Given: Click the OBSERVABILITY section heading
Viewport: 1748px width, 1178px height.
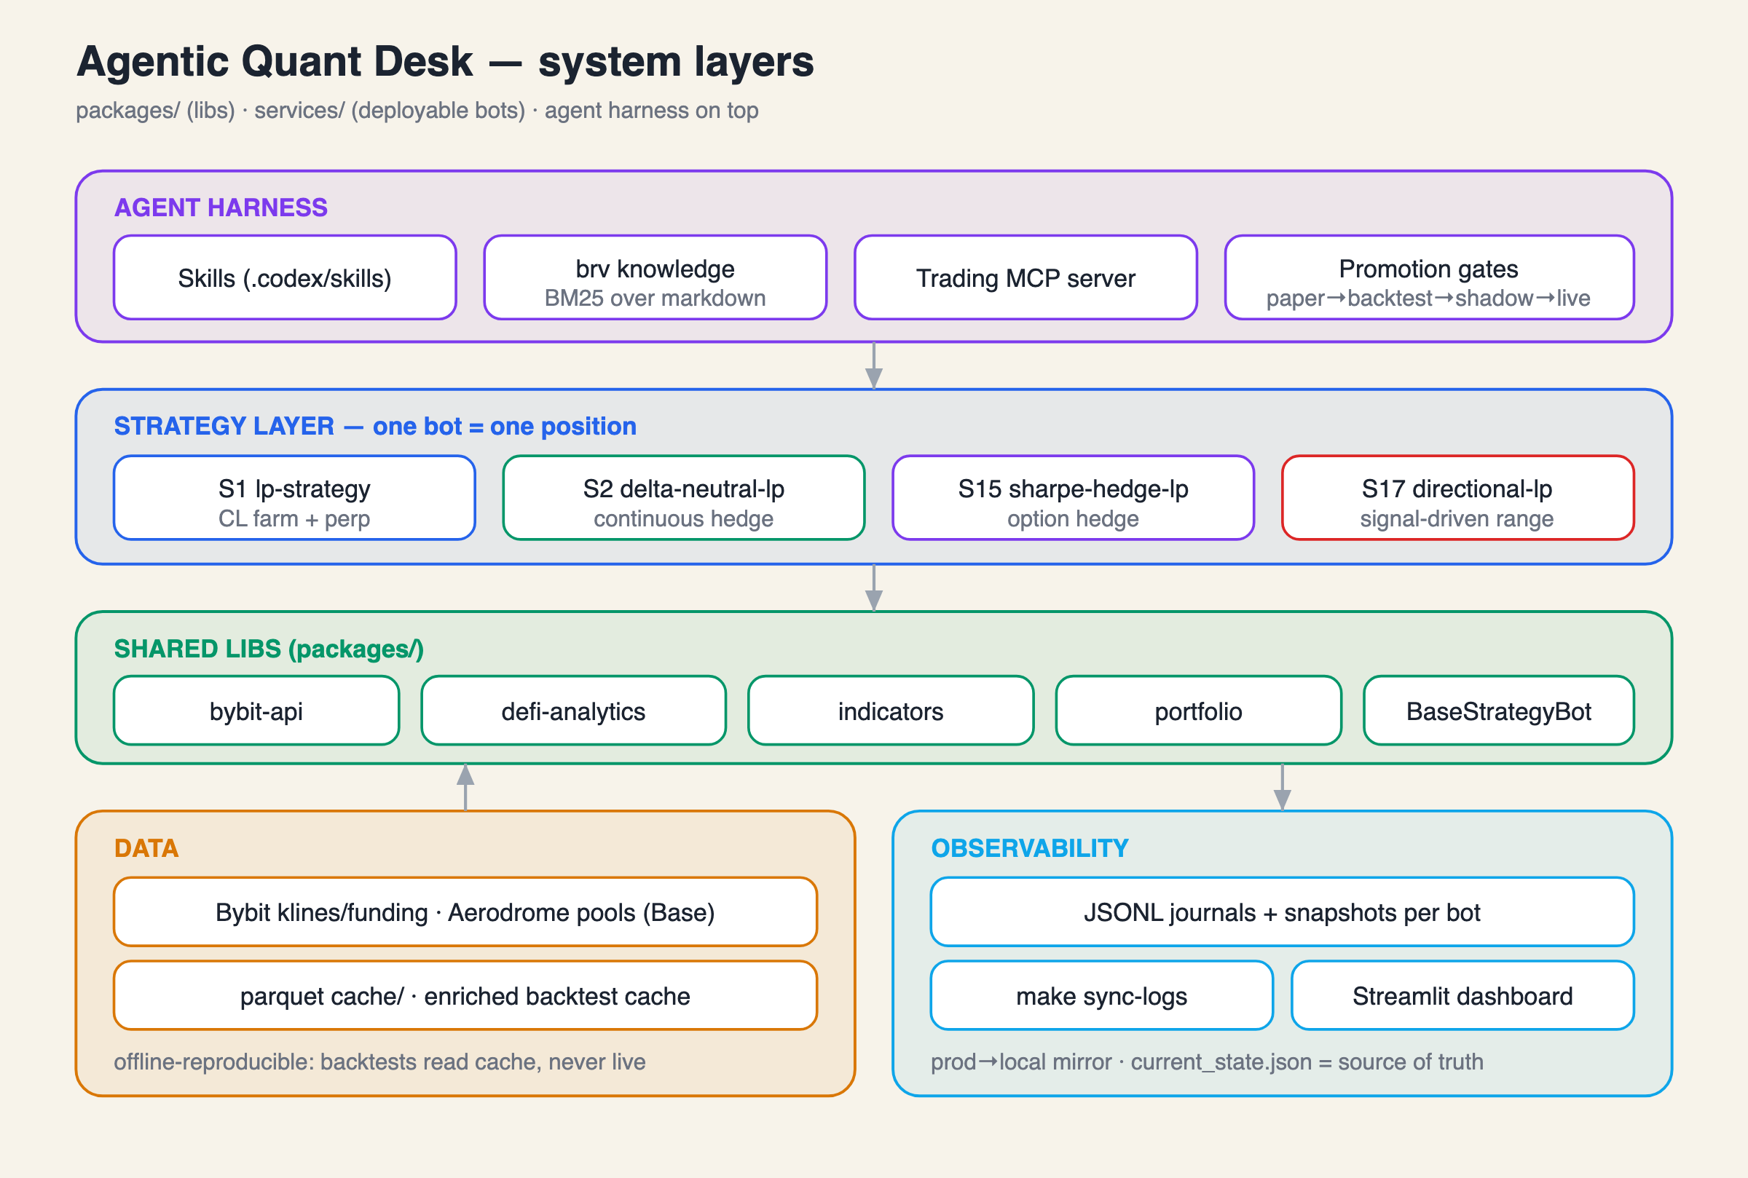Looking at the screenshot, I should [x=1030, y=848].
